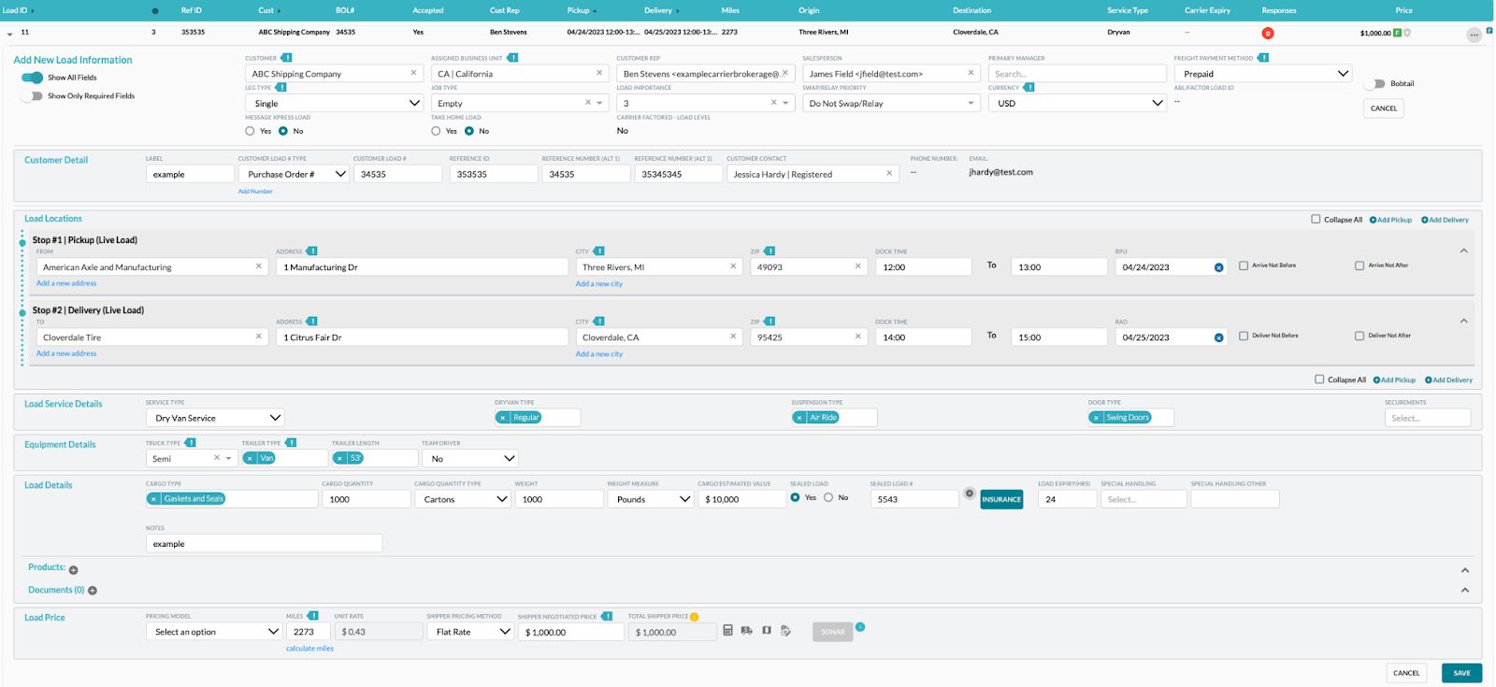Screen dimensions: 1496x687
Task: Clear the ABC Shipping Company customer field
Action: click(413, 73)
